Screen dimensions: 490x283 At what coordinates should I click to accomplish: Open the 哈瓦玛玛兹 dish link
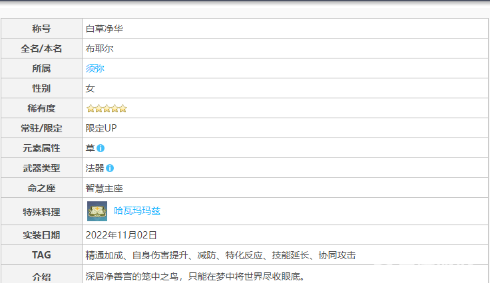pos(137,211)
